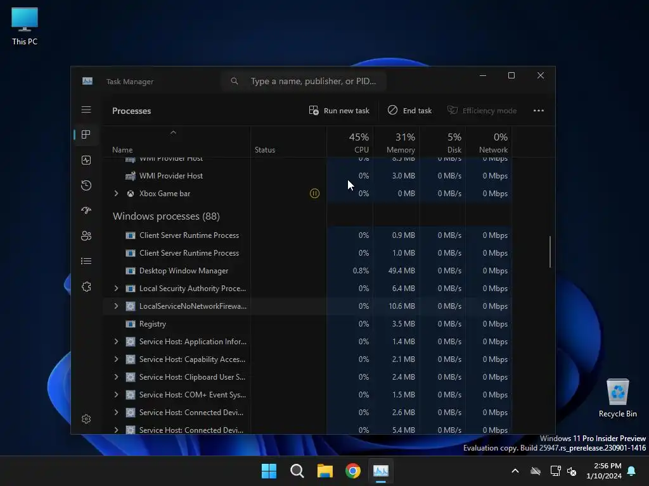
Task: Click the Desktop Window Manager process icon
Action: [131, 271]
